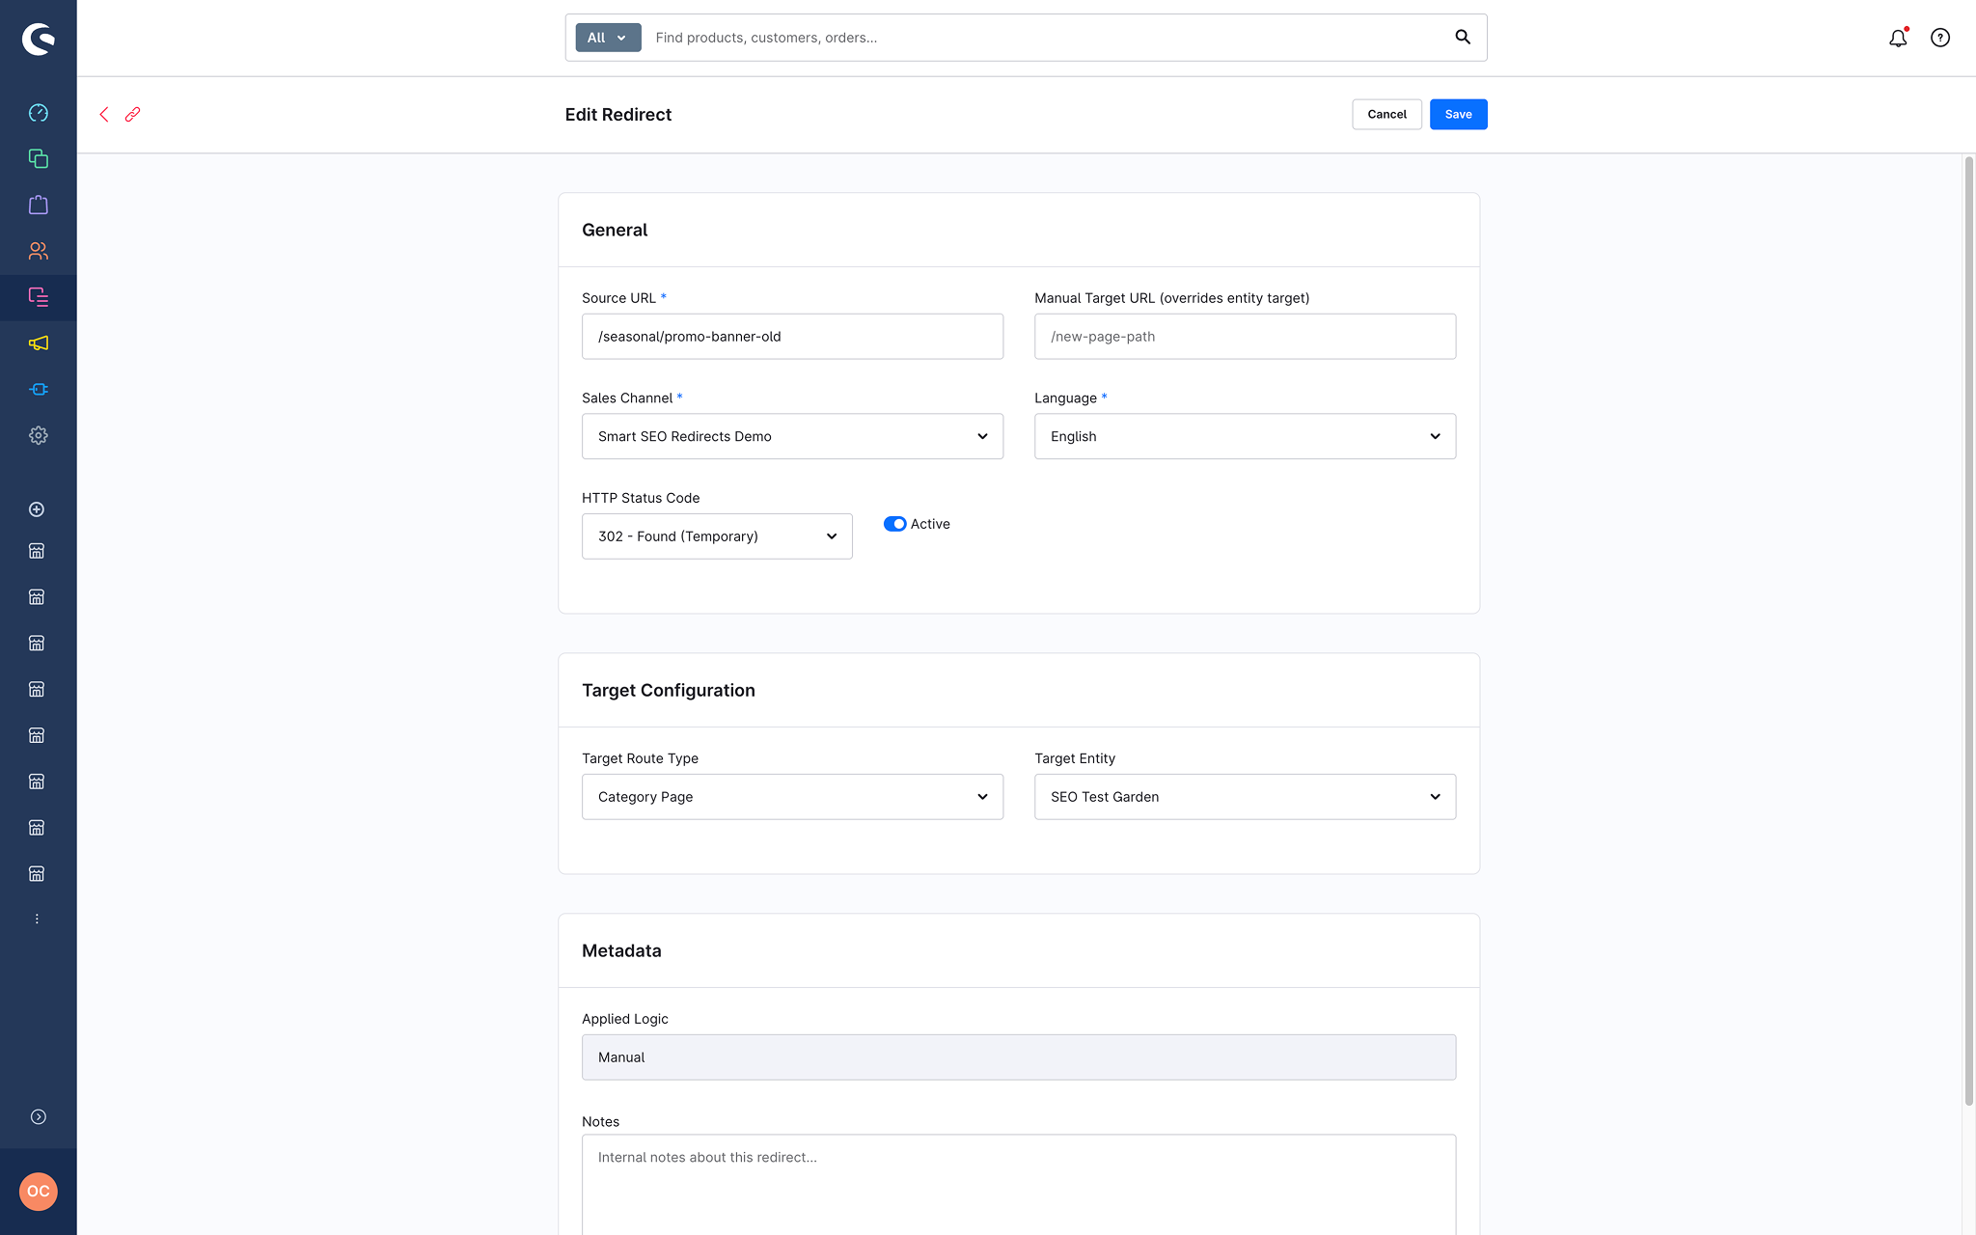
Task: Open the Language dropdown
Action: 1245,436
